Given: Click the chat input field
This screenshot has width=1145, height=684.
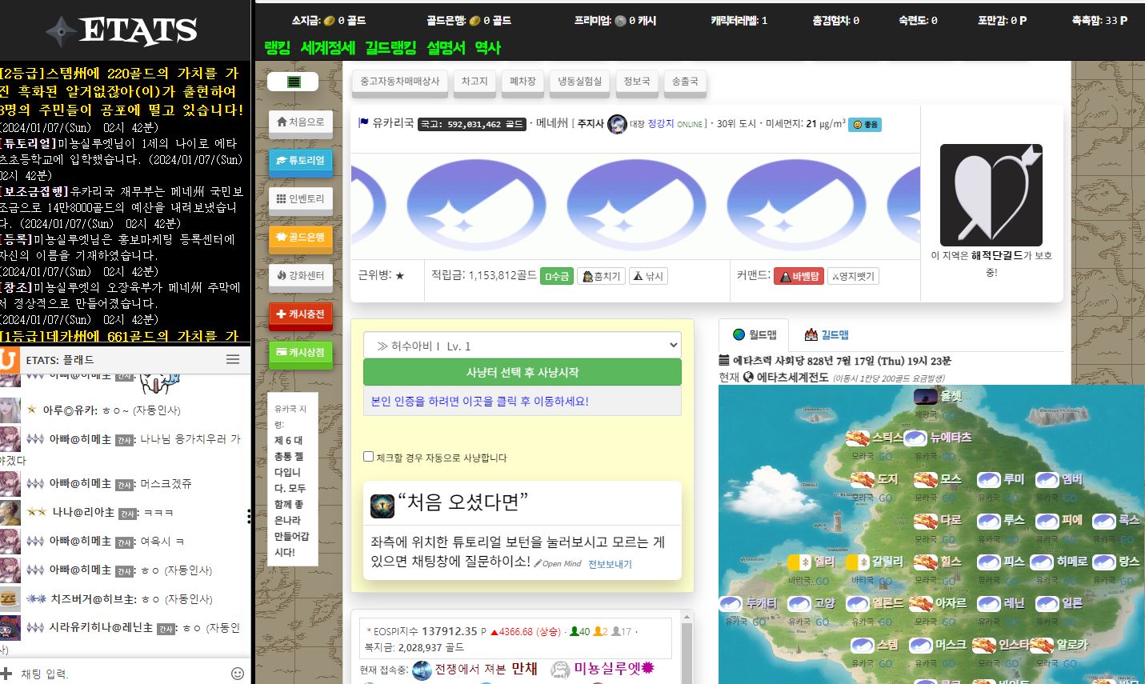Looking at the screenshot, I should tap(112, 673).
